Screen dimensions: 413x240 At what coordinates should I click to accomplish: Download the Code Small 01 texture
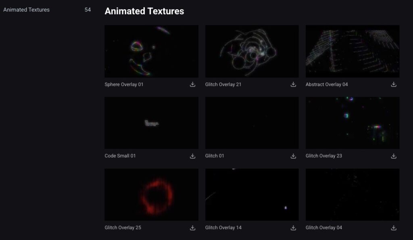tap(192, 156)
